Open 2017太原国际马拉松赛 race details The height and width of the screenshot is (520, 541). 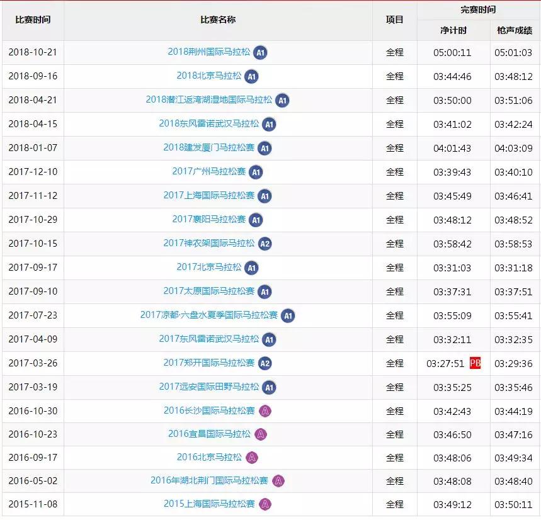click(x=208, y=291)
